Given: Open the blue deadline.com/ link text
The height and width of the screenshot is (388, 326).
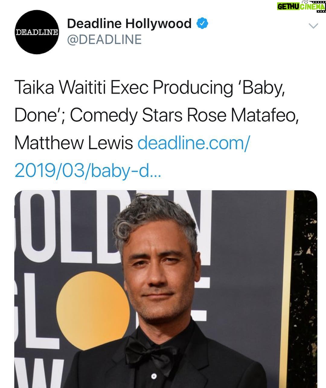Looking at the screenshot, I should click(x=193, y=143).
